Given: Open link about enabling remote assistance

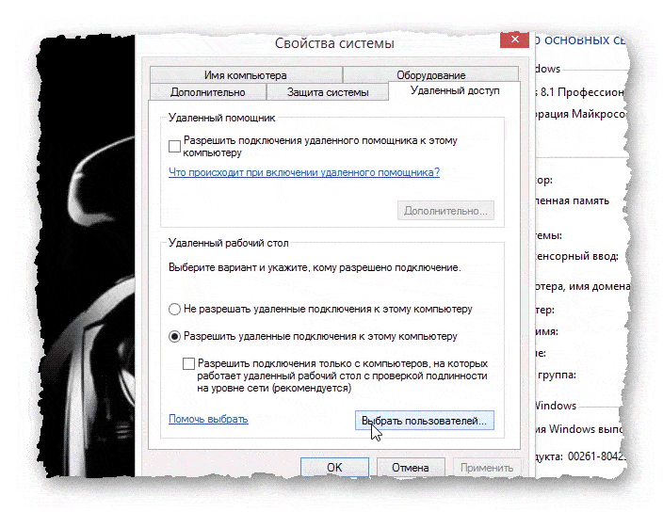Looking at the screenshot, I should point(304,172).
